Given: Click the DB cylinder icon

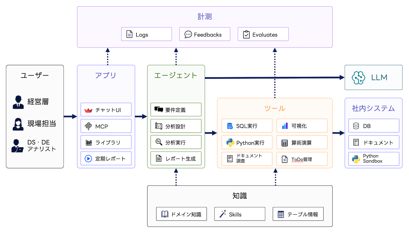Looking at the screenshot, I should click(356, 126).
